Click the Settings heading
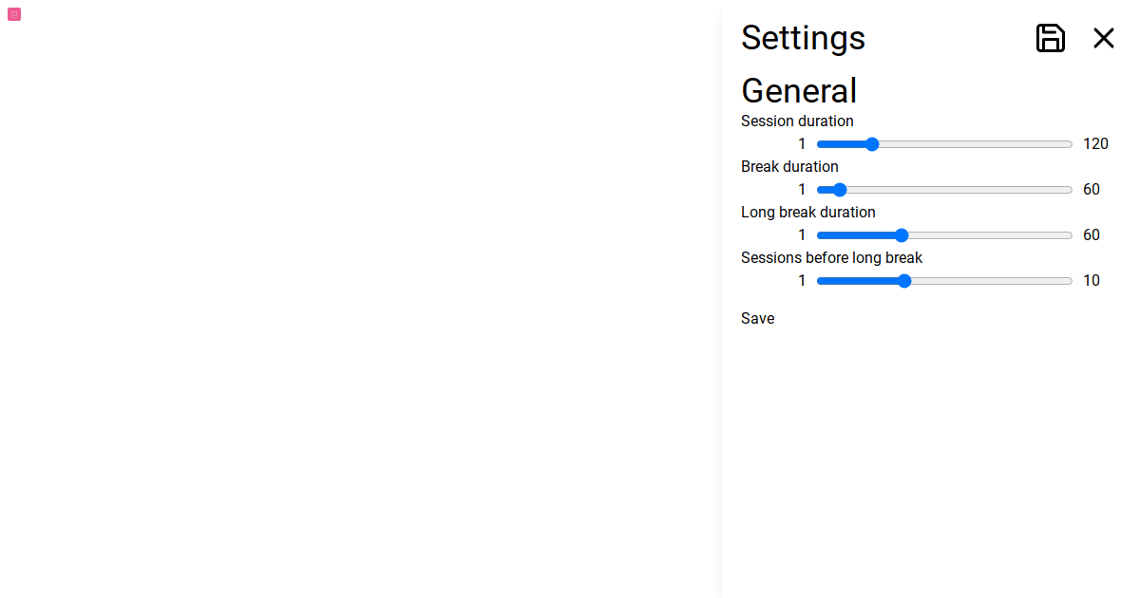This screenshot has width=1140, height=598. [x=803, y=38]
